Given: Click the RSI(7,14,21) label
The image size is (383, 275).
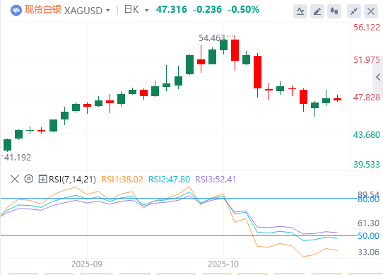Looking at the screenshot, I should [72, 180].
